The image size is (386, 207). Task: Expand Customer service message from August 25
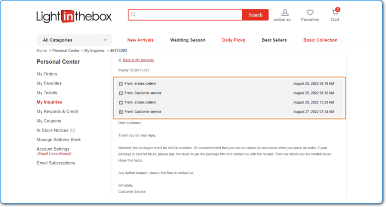(x=121, y=93)
